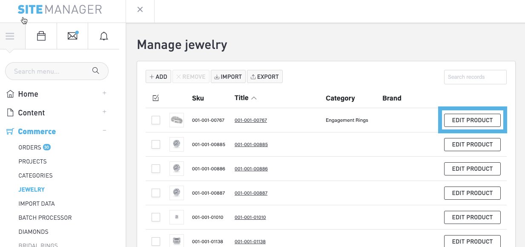Expand the Content menu section
525x247 pixels.
(x=104, y=112)
